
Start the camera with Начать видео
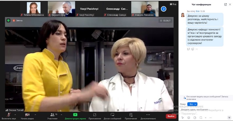[27, 115]
